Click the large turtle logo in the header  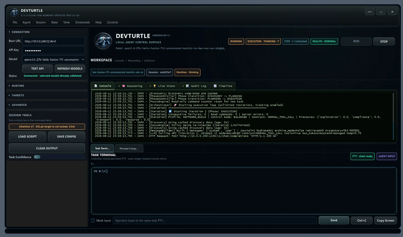pos(103,41)
